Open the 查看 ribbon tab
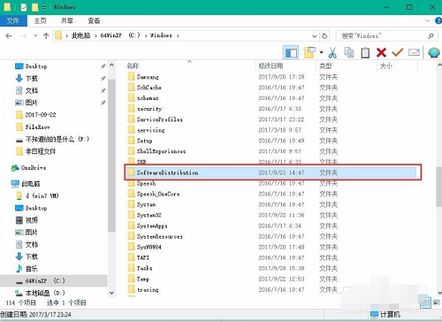 pyautogui.click(x=94, y=20)
